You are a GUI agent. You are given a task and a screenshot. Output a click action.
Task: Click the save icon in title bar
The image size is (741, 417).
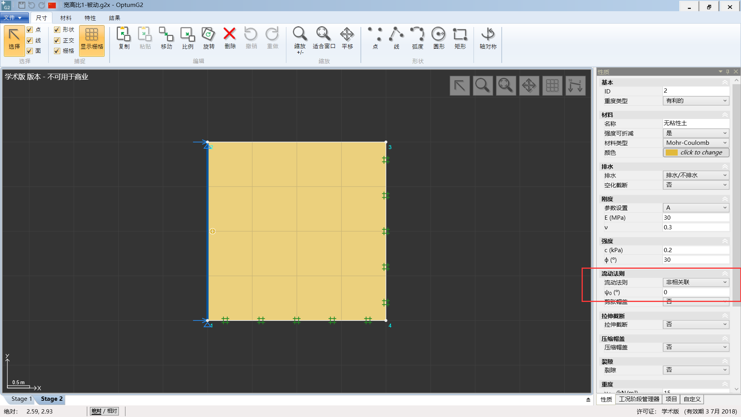click(22, 5)
